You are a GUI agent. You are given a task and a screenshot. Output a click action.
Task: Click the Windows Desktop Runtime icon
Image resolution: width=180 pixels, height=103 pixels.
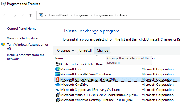[x=58, y=100]
